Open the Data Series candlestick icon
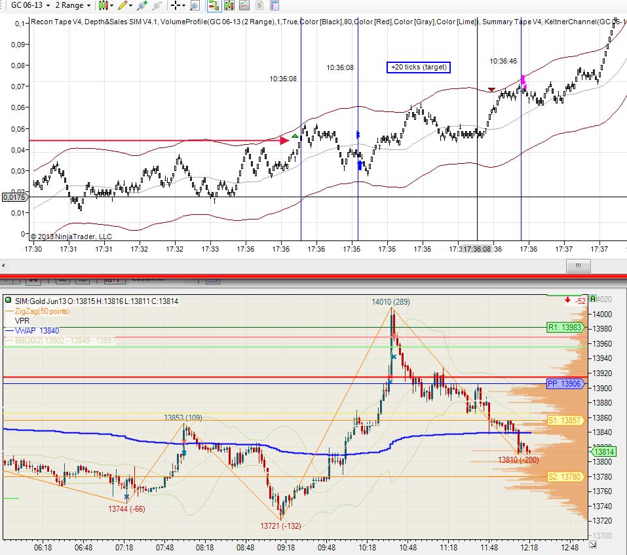The height and width of the screenshot is (555, 627). pos(229,5)
